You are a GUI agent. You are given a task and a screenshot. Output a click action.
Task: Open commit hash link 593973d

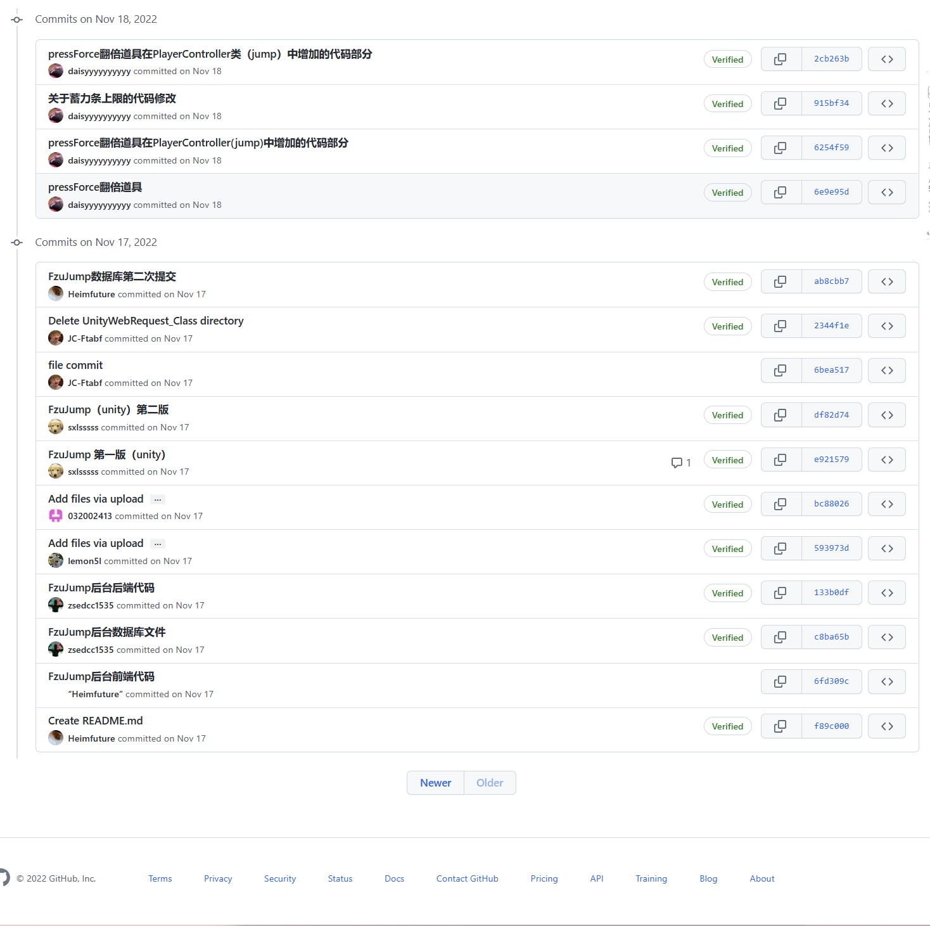832,548
